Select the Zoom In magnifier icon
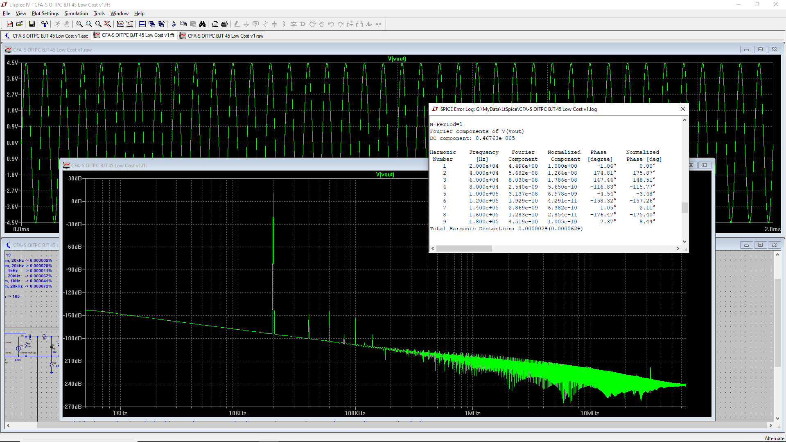Viewport: 786px width, 443px height. click(x=79, y=24)
